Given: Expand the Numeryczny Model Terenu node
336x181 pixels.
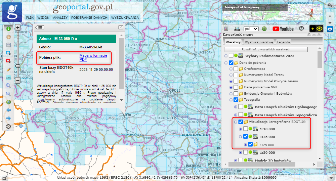Looking at the screenshot, I should (x=231, y=75).
